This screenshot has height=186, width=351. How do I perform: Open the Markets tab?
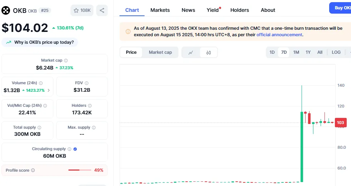click(x=160, y=10)
